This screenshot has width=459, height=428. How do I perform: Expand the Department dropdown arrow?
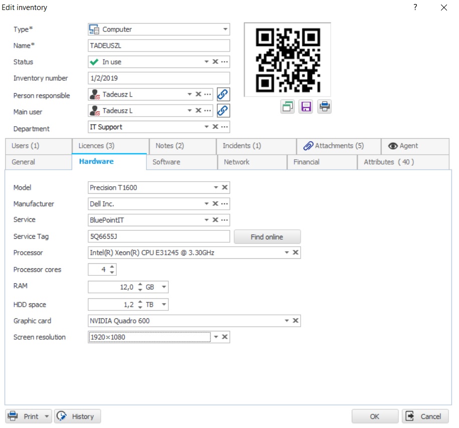206,127
